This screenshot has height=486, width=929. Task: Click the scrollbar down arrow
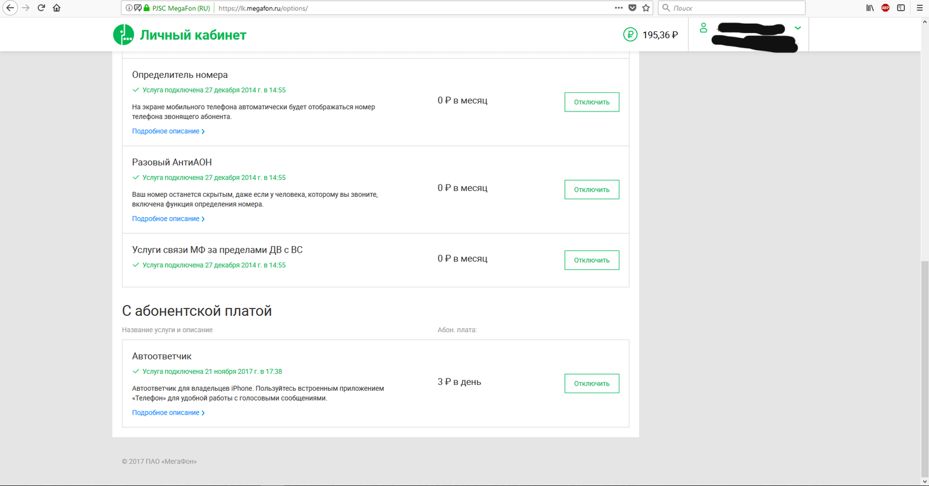(924, 481)
